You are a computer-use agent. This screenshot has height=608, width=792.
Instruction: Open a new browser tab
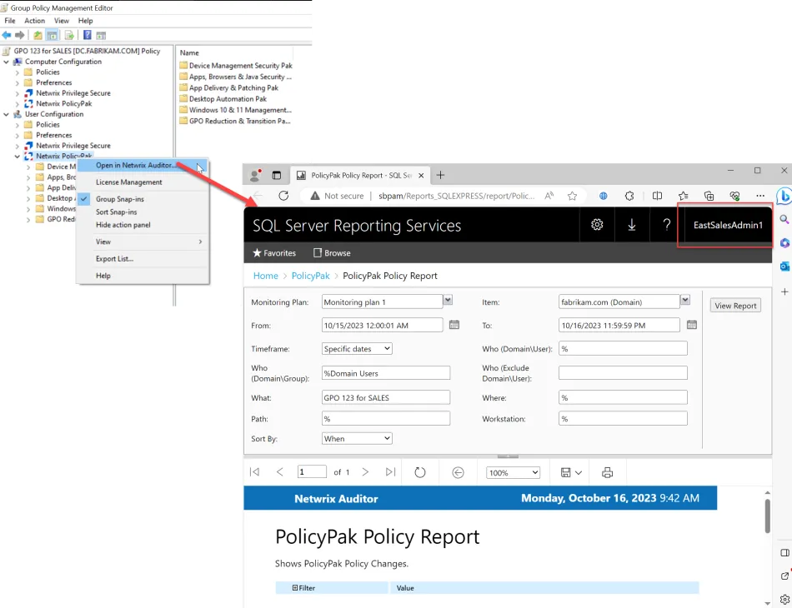440,175
